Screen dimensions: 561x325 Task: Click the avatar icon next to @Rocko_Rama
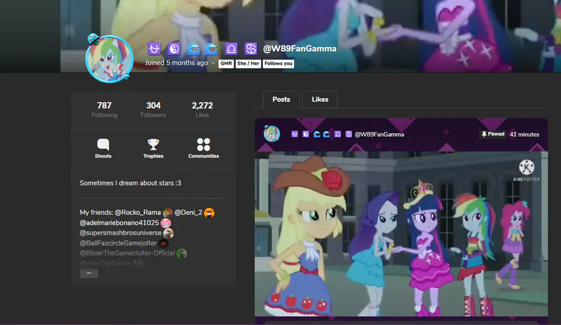[x=168, y=213]
